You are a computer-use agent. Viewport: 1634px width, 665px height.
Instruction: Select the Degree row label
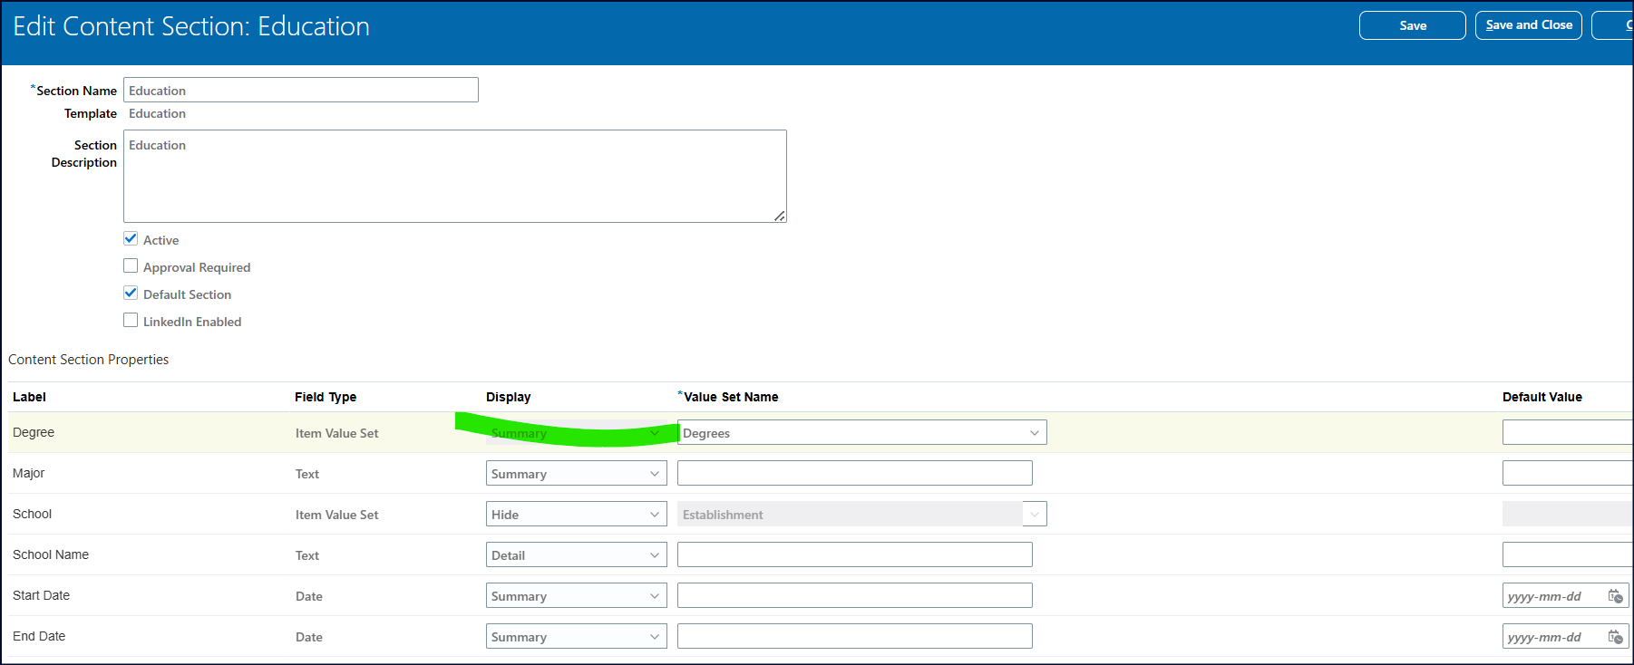point(34,432)
